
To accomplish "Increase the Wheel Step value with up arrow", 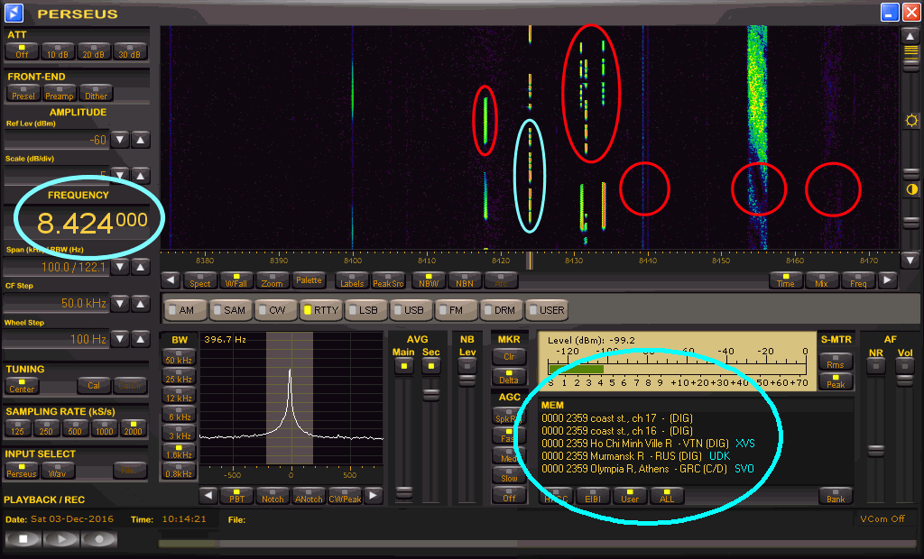I will [x=141, y=339].
